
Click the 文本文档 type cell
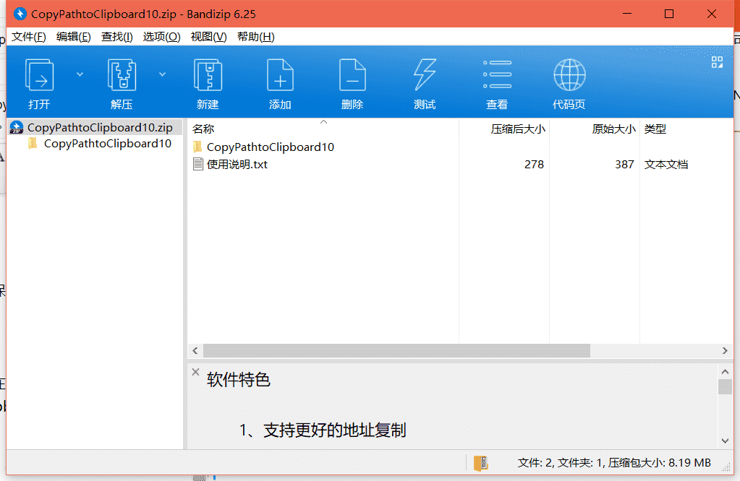(x=666, y=165)
